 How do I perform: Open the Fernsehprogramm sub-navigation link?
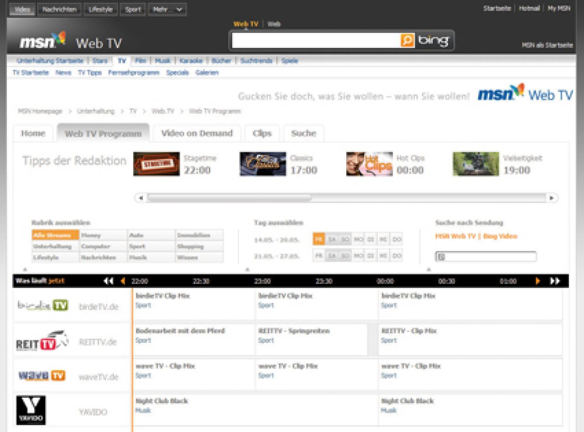(x=134, y=72)
